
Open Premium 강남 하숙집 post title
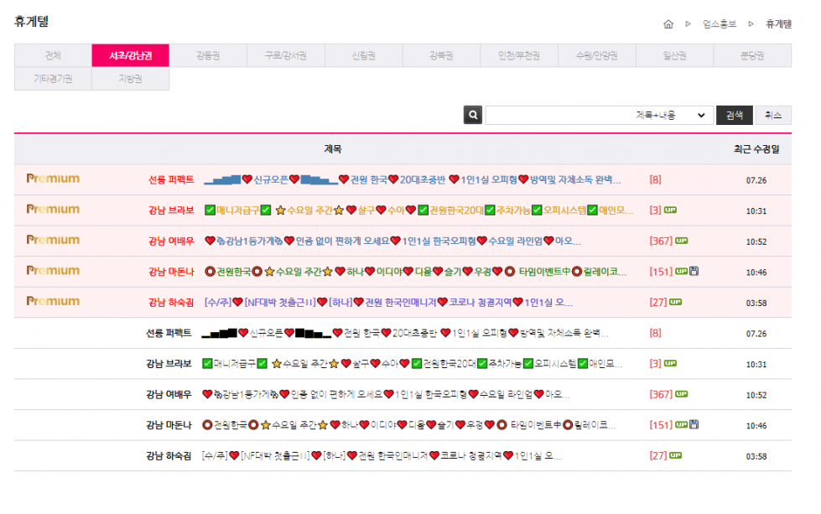click(x=388, y=302)
